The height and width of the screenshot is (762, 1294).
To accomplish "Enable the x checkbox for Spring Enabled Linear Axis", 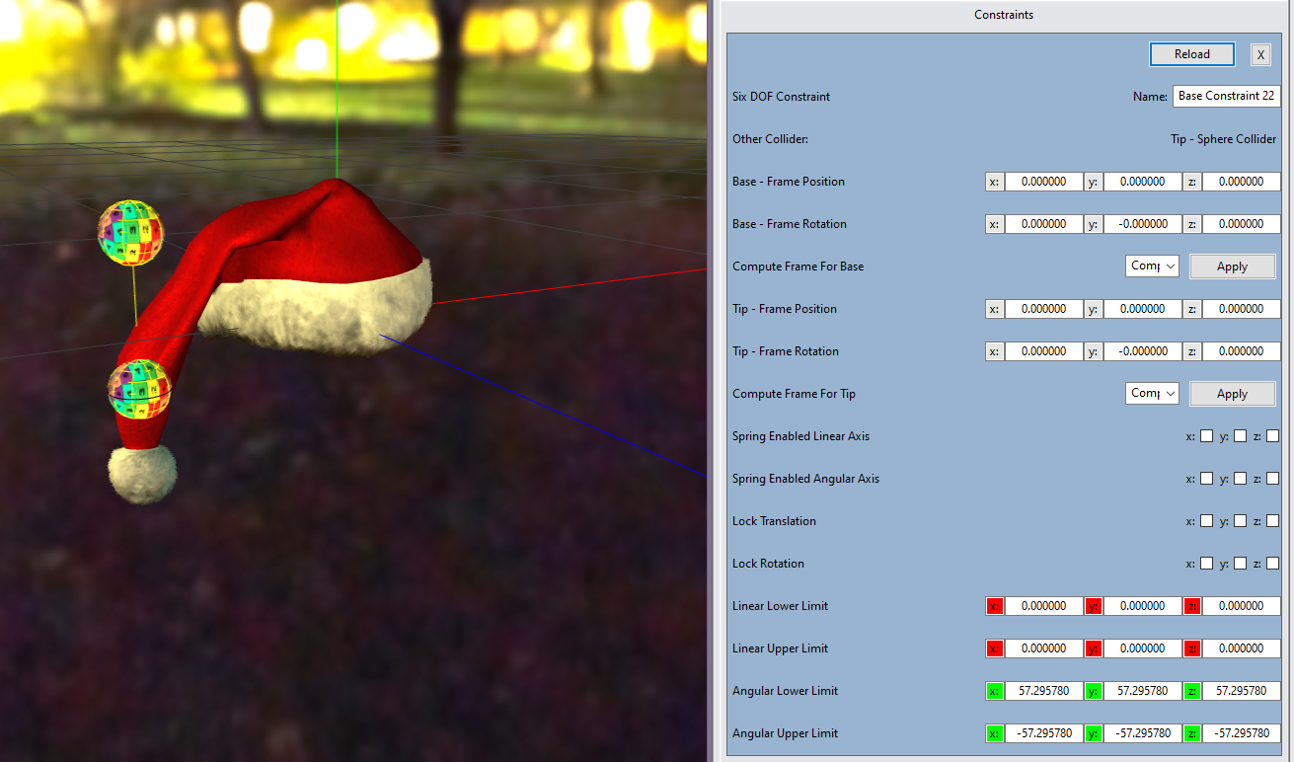I will tap(1206, 435).
